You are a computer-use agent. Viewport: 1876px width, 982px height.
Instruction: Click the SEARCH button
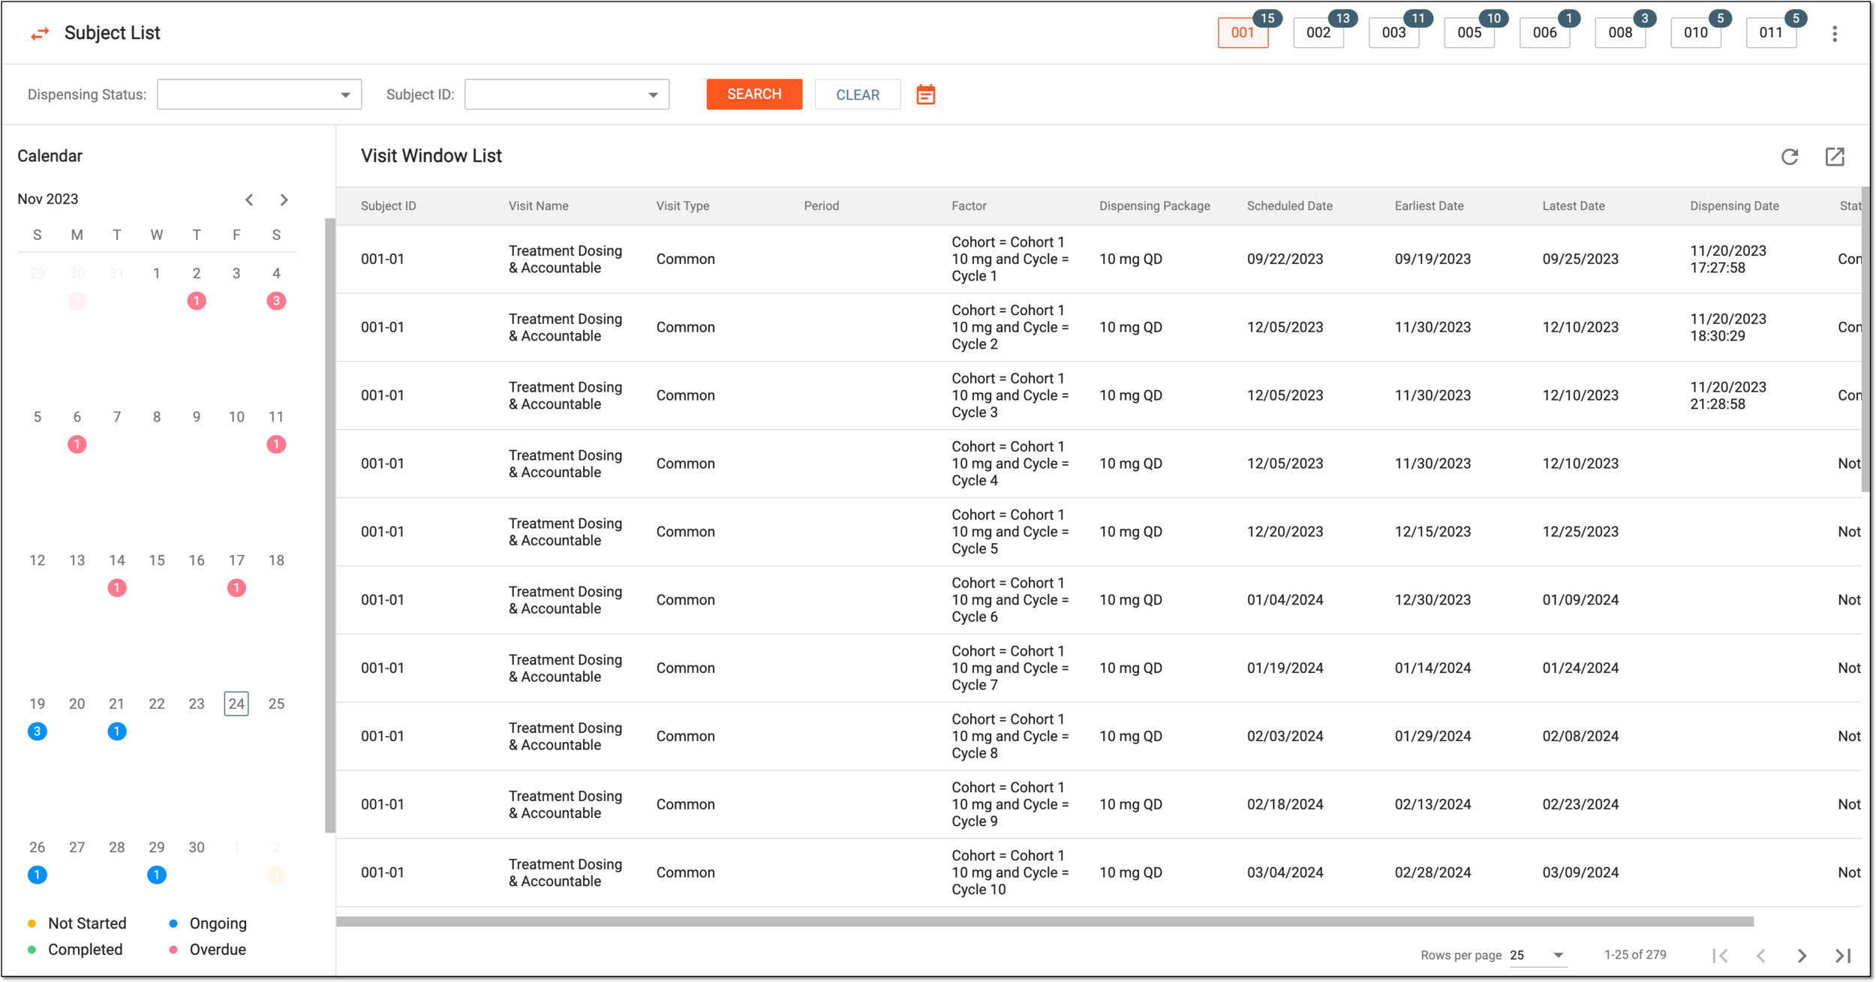click(x=754, y=94)
